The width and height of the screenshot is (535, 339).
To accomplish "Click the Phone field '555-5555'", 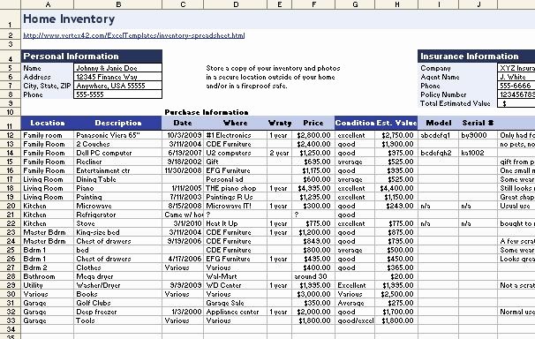I will (117, 94).
